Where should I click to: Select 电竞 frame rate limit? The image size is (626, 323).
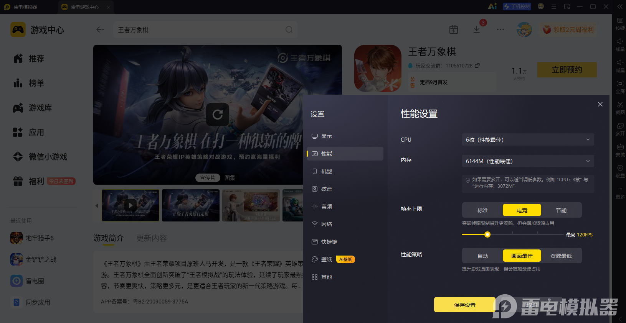522,210
